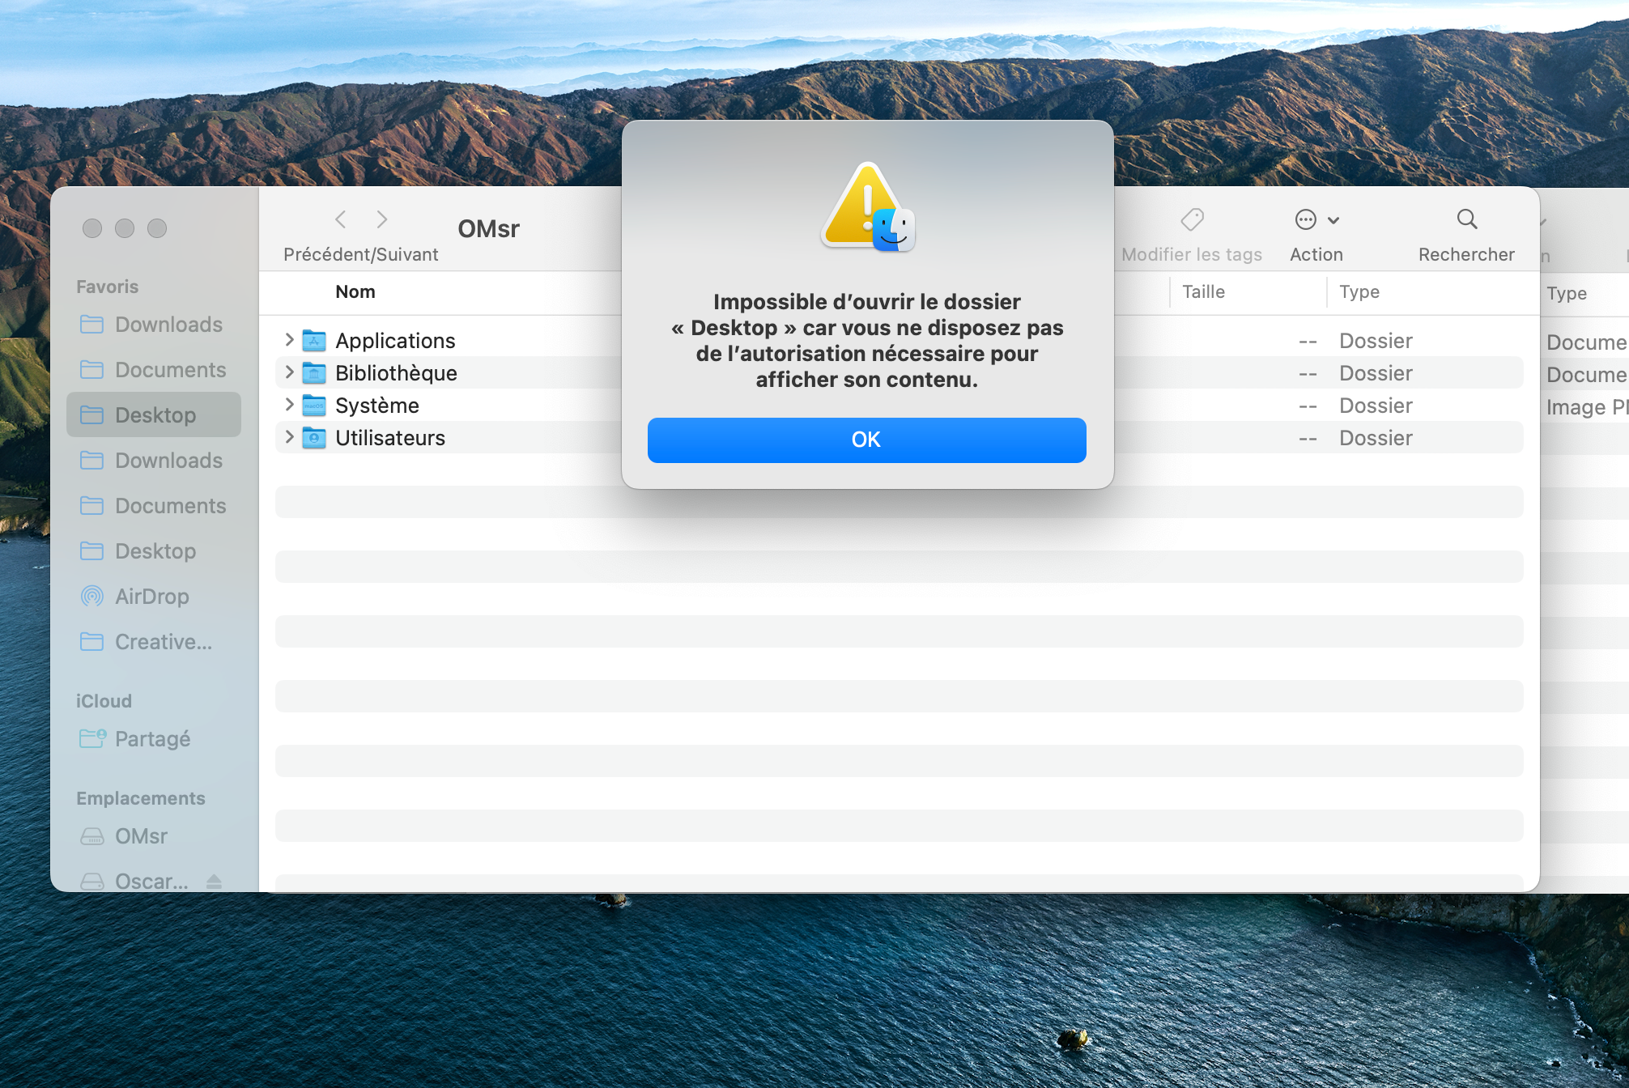Select AirDrop in the sidebar
The height and width of the screenshot is (1088, 1629).
(x=151, y=597)
